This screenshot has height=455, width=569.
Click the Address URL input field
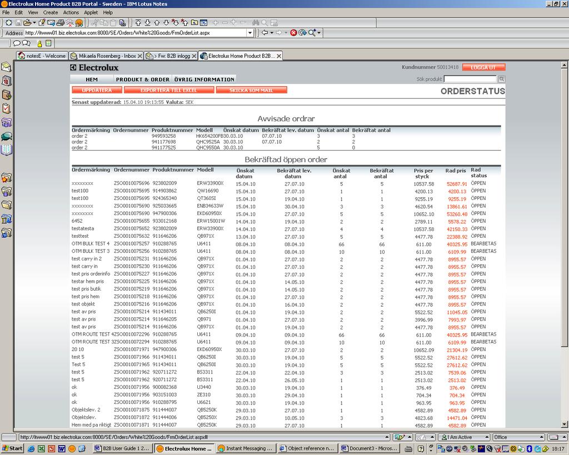tap(136, 33)
